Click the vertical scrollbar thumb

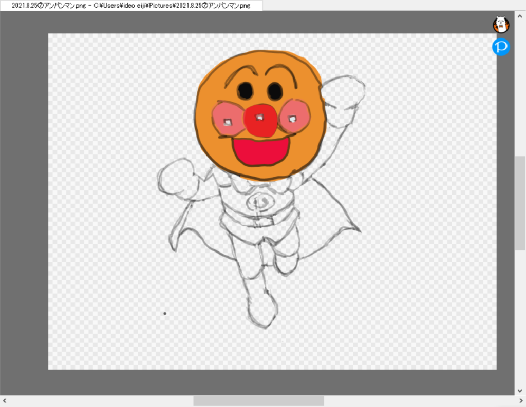[x=520, y=203]
